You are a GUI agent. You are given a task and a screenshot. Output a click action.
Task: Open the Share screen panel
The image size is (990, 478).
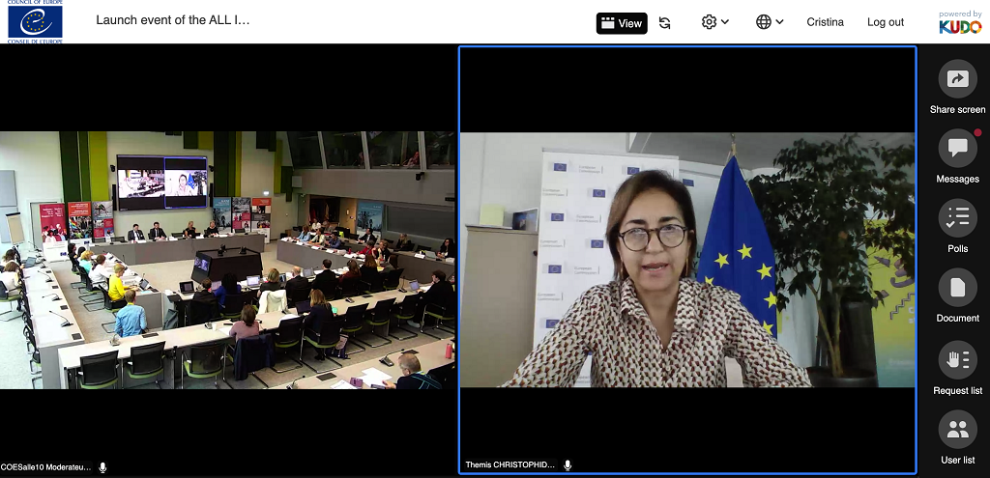coord(957,79)
